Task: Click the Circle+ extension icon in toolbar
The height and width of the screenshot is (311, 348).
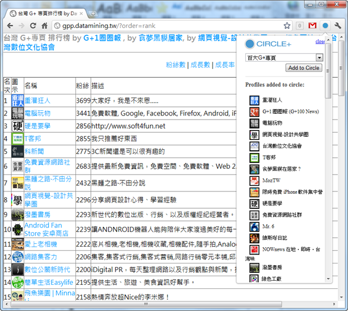Action: [x=325, y=26]
